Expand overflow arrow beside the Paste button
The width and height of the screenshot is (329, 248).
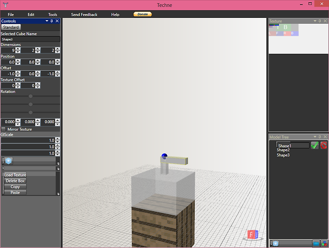point(58,194)
